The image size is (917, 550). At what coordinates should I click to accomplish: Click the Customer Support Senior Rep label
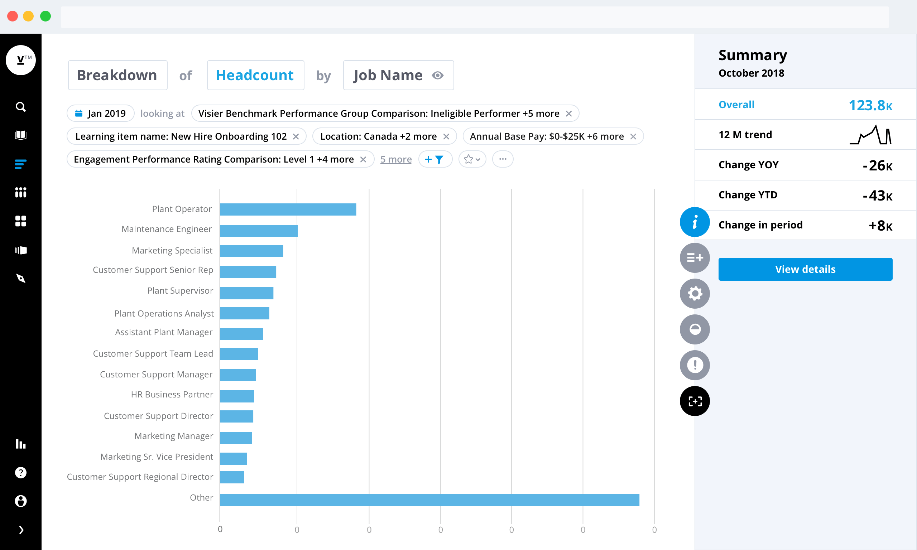point(153,270)
